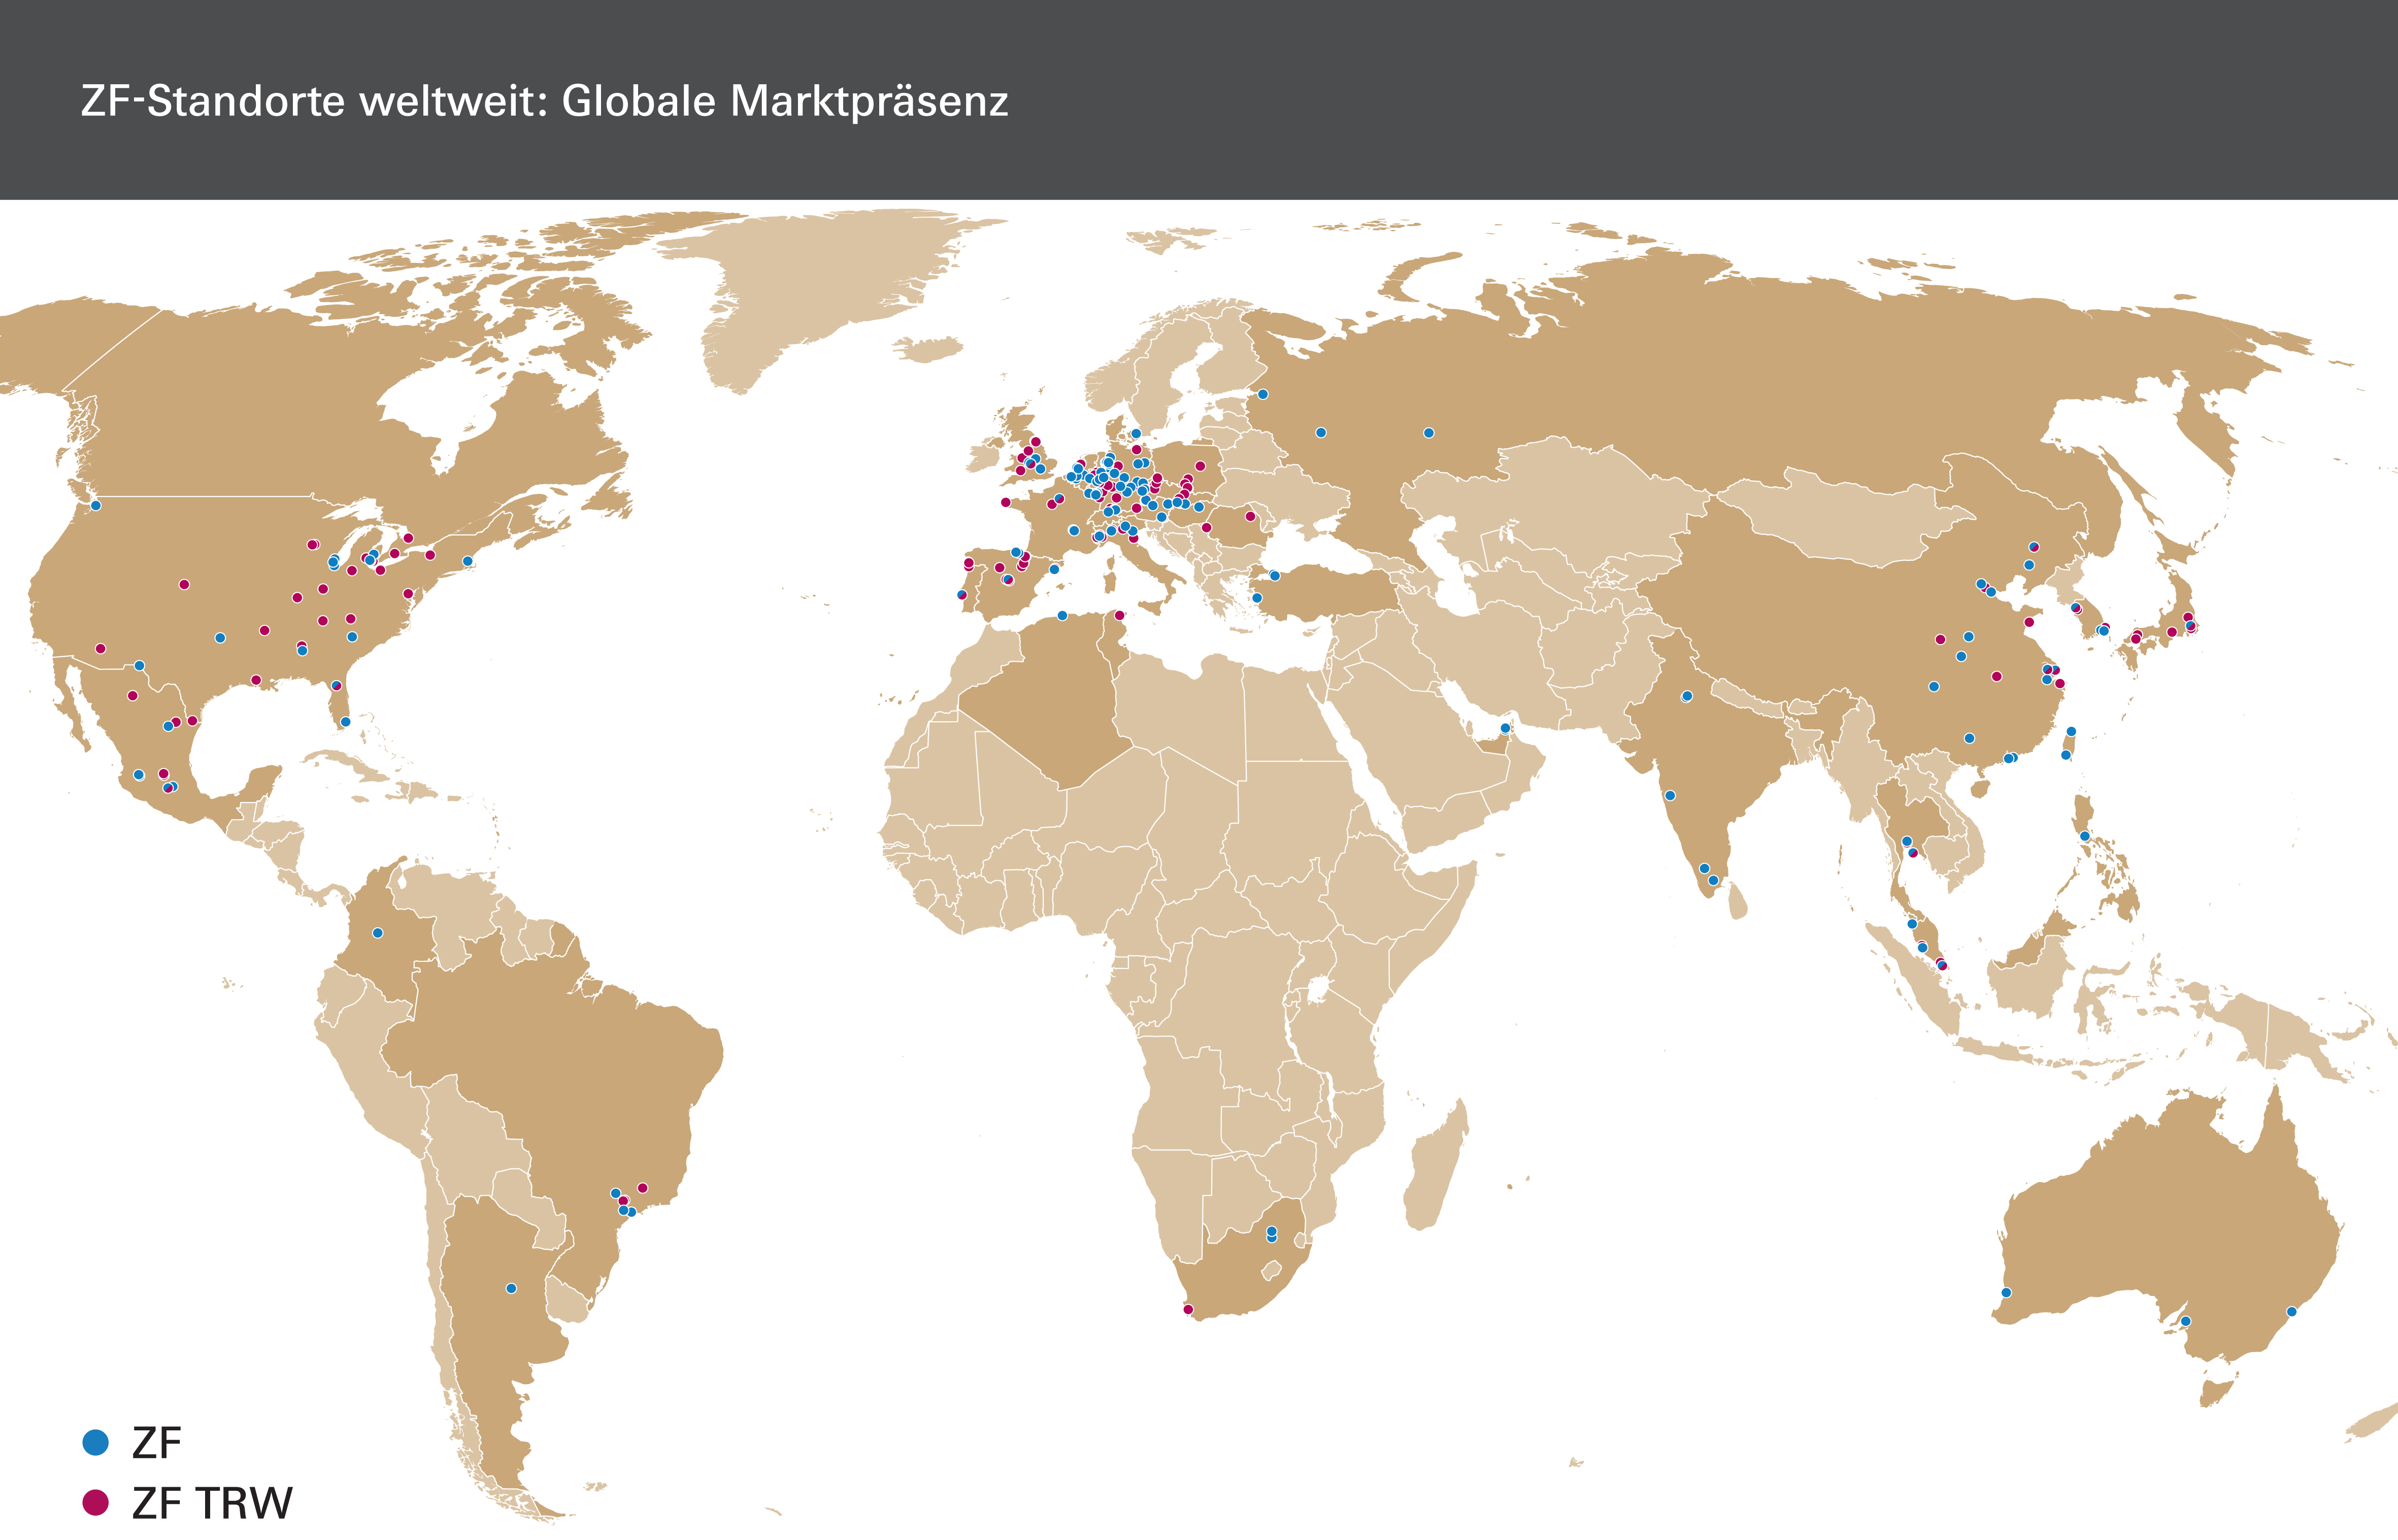Select the northernmost blue marker in Russia near Finland

[1263, 394]
